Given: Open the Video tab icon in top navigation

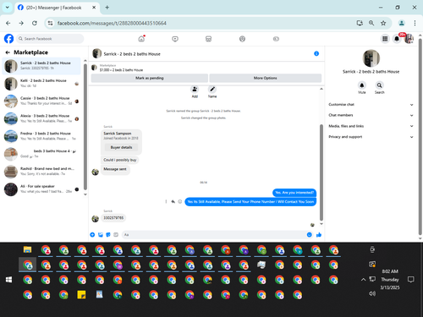Looking at the screenshot, I should [175, 39].
